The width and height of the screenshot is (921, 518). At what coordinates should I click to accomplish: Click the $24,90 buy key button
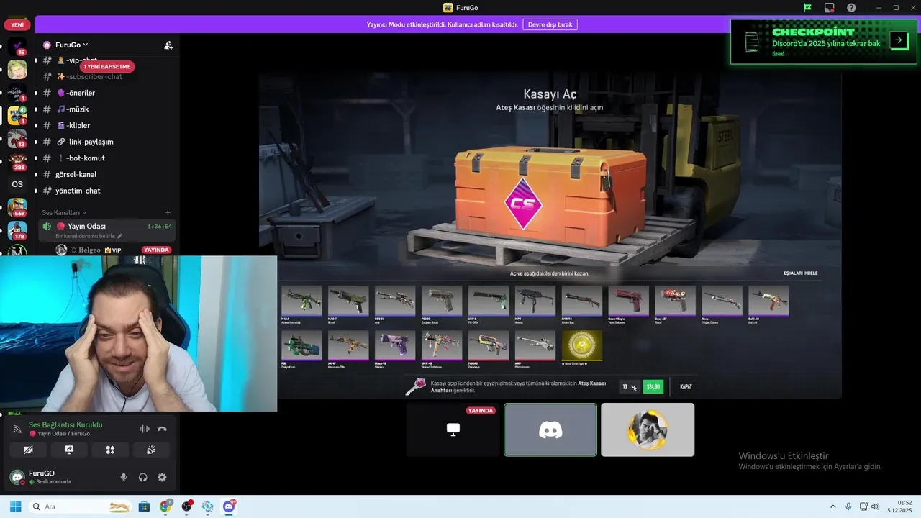(x=653, y=387)
